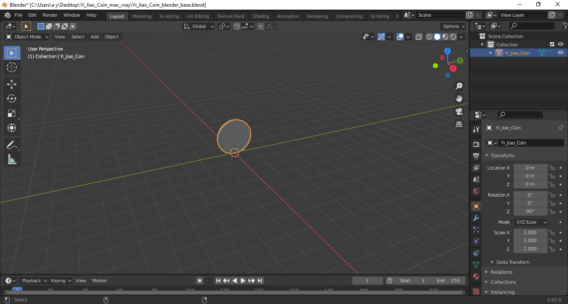Open the Object Mode dropdown
This screenshot has width=568, height=304.
[x=27, y=37]
